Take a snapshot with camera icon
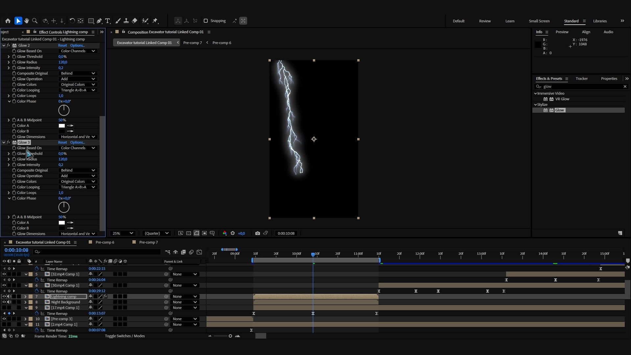This screenshot has width=631, height=355. [x=258, y=233]
